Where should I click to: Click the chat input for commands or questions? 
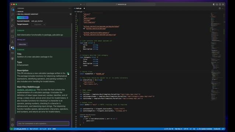43,124
